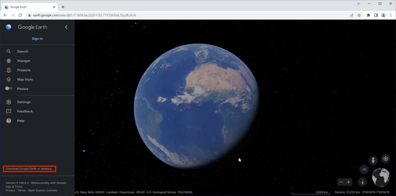Open Map Style layers icon
This screenshot has width=396, height=196.
coord(9,79)
